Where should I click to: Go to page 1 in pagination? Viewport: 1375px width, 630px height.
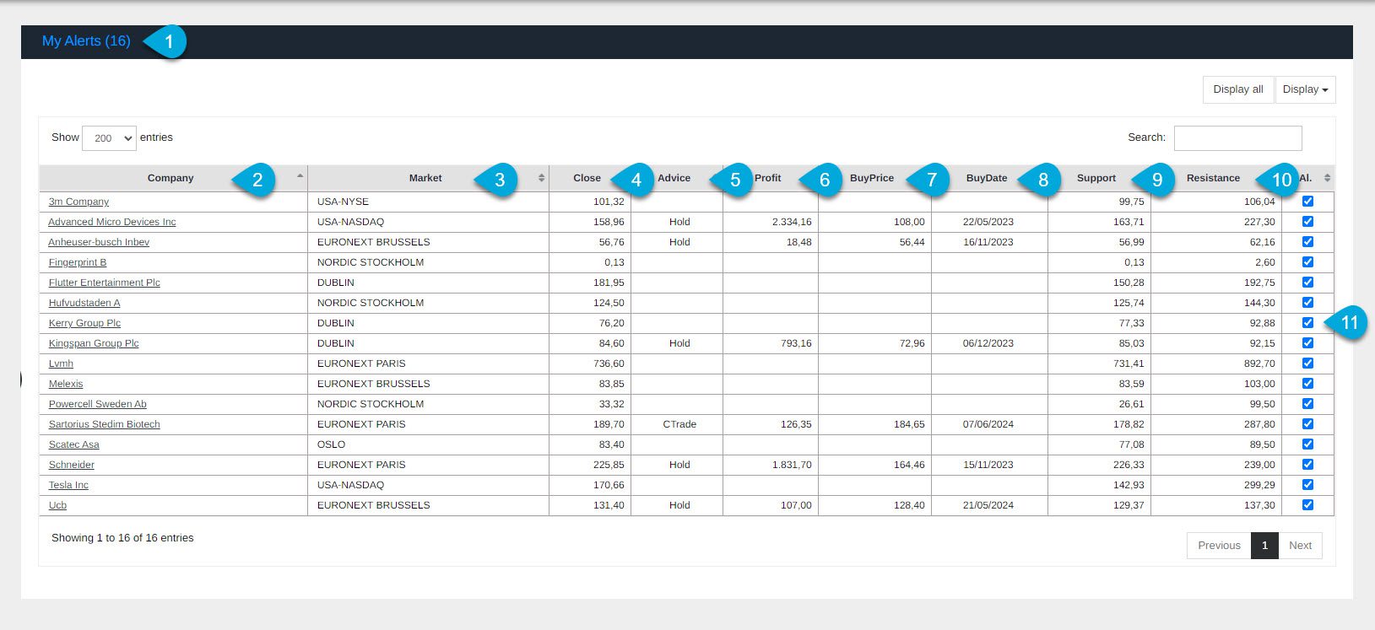[1264, 546]
